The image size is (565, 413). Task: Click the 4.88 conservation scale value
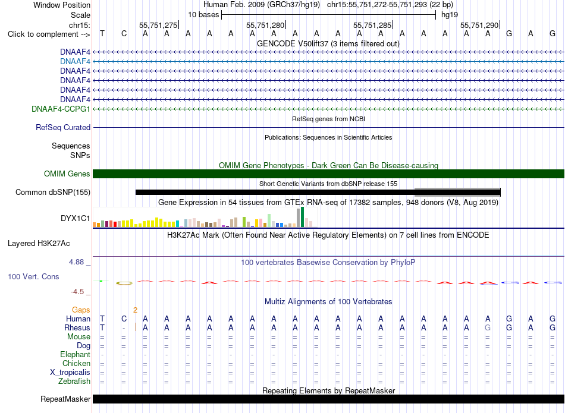tap(76, 262)
